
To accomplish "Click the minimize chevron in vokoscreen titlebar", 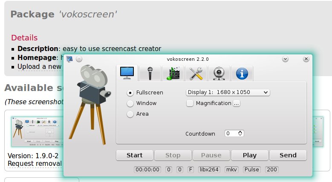I will [x=285, y=59].
